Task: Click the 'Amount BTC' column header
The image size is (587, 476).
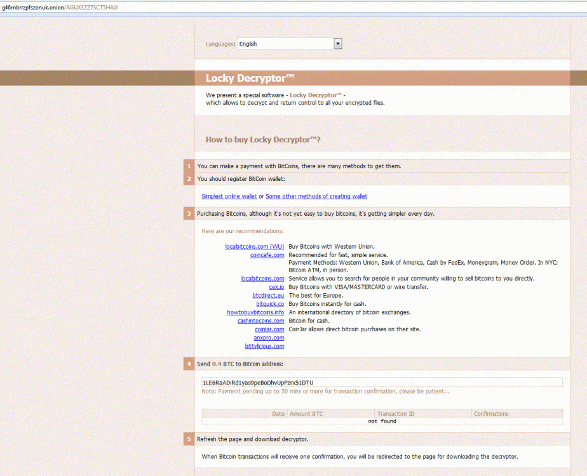Action: (306, 414)
